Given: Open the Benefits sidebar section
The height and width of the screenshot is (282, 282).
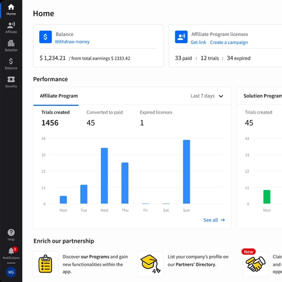Looking at the screenshot, I should pyautogui.click(x=11, y=82).
